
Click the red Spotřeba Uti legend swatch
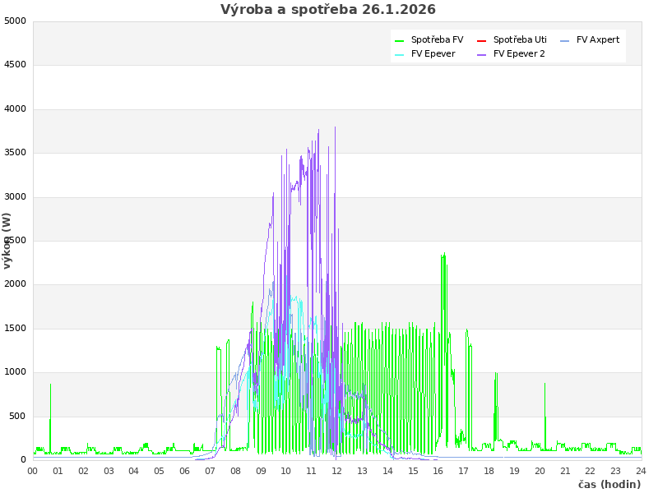point(482,40)
